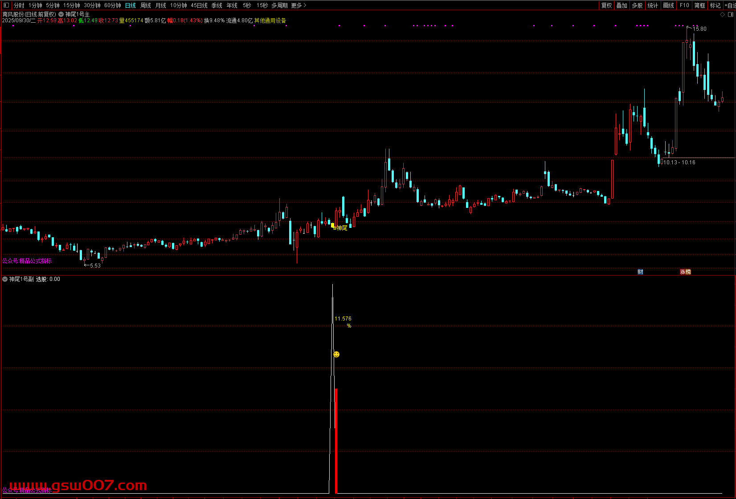Screen dimensions: 736x499
Task: Click the 财 info marker icon
Action: coord(640,272)
